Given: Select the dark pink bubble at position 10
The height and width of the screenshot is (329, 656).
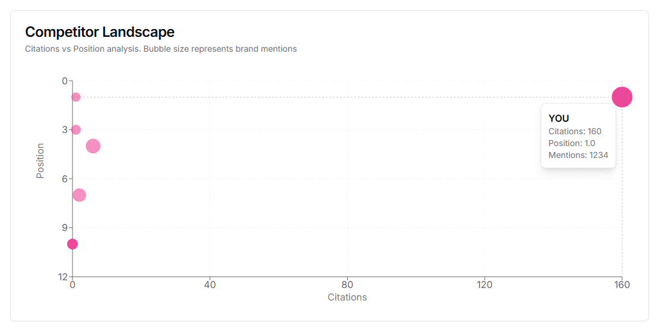Looking at the screenshot, I should click(72, 243).
